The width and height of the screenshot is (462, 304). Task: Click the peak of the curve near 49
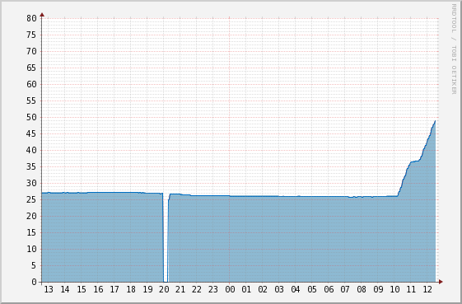click(x=435, y=121)
